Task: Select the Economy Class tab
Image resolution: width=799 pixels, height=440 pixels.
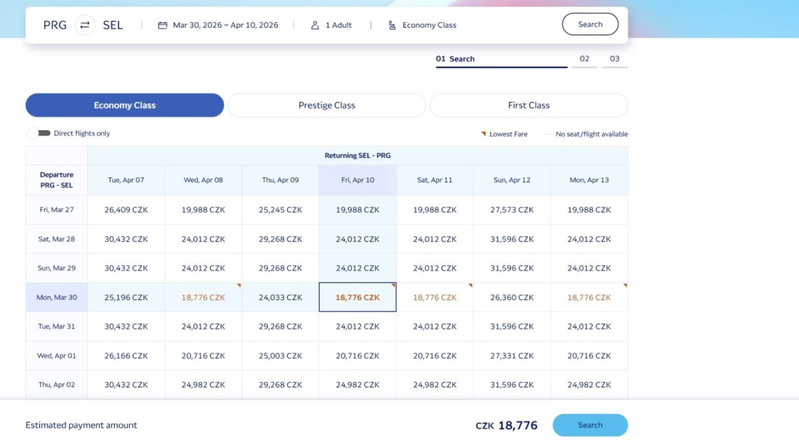Action: pos(125,105)
